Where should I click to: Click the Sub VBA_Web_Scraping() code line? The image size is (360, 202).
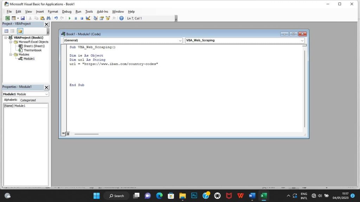pos(92,47)
